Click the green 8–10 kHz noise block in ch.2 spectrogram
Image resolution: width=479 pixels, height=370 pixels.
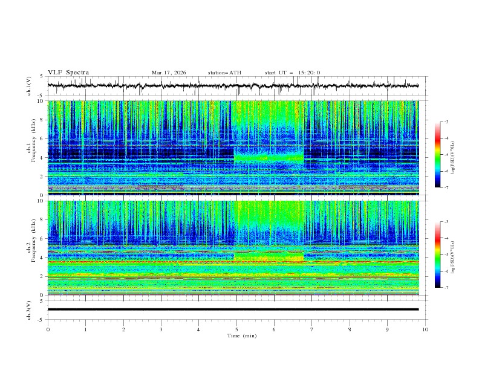269,213
